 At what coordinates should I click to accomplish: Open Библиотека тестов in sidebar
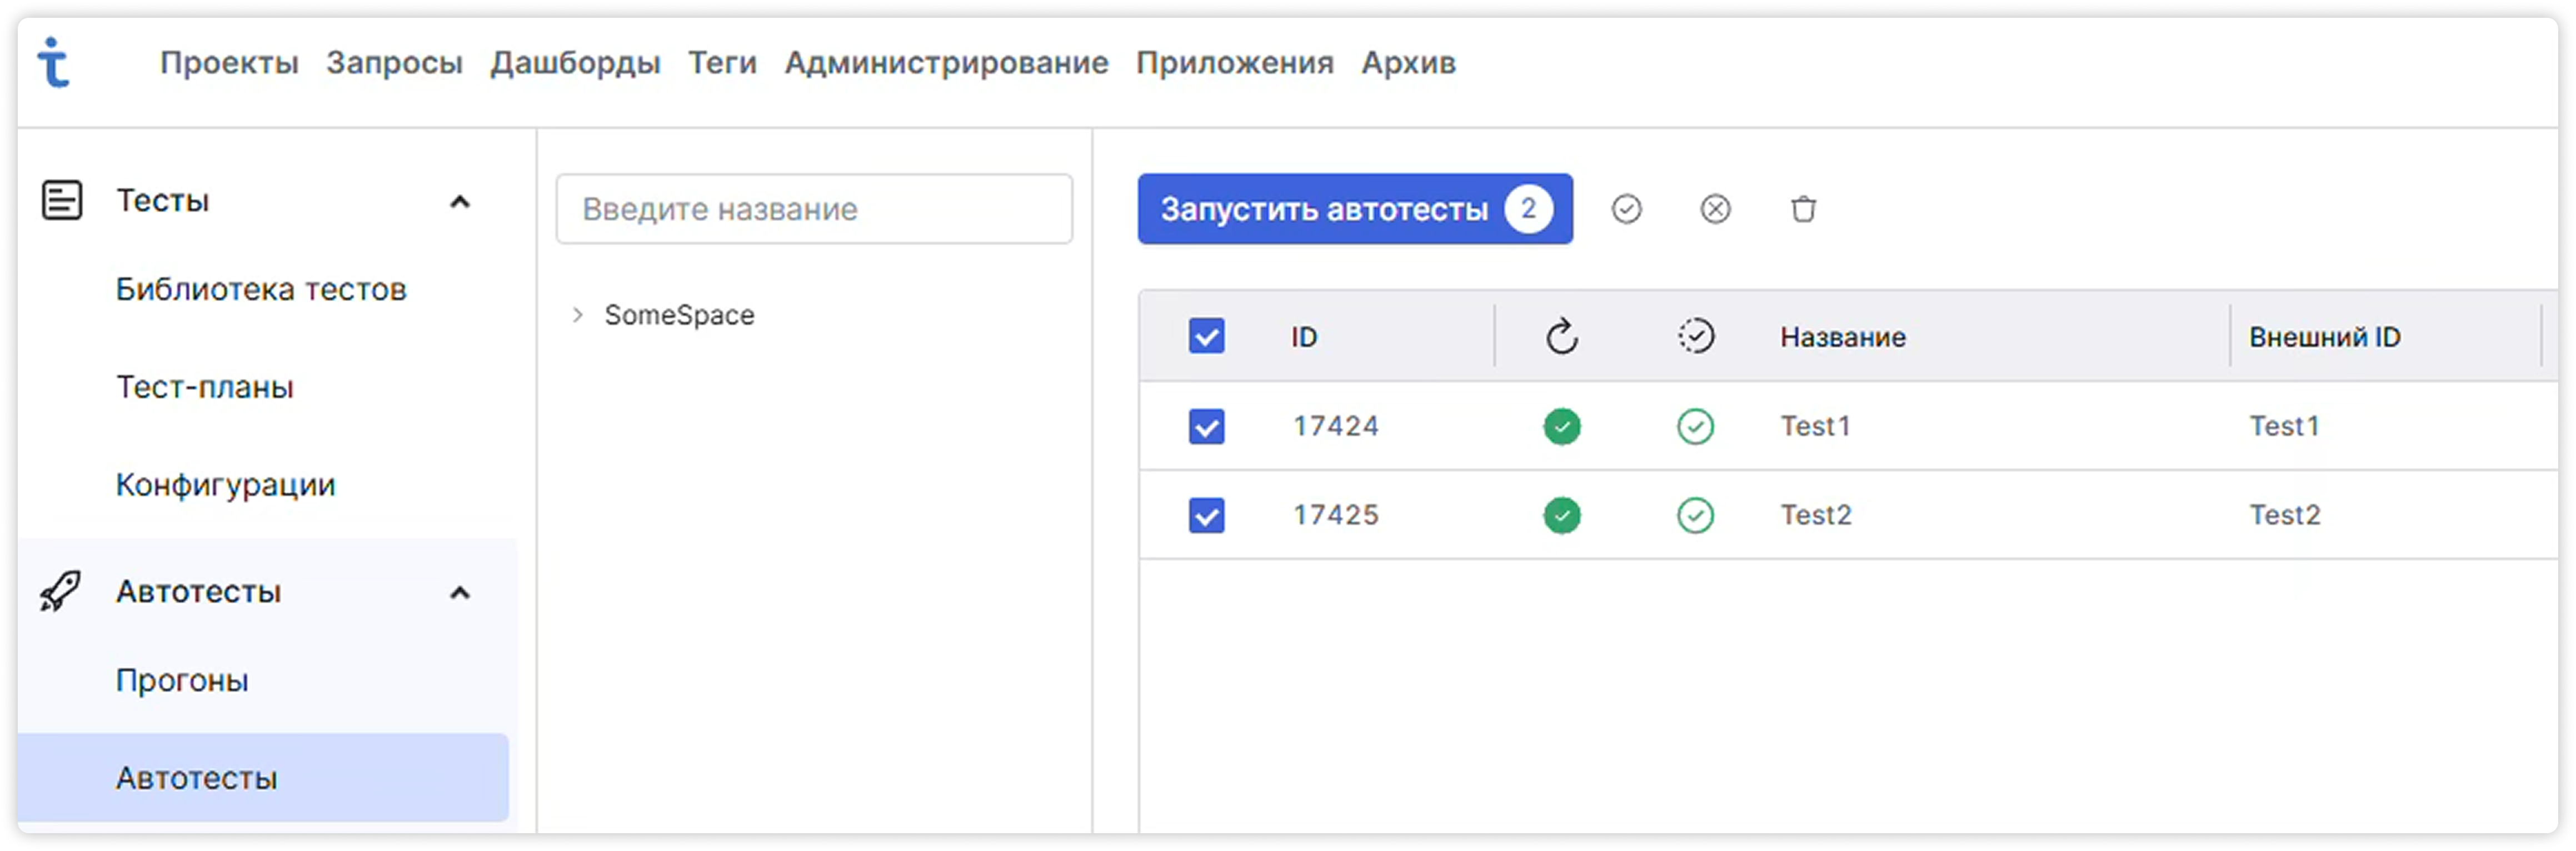click(261, 289)
